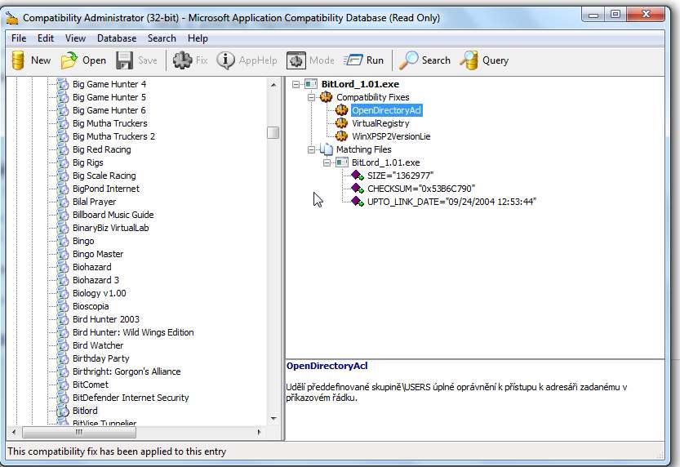Click the app icon beside Big Rigs
The height and width of the screenshot is (467, 680).
click(63, 162)
